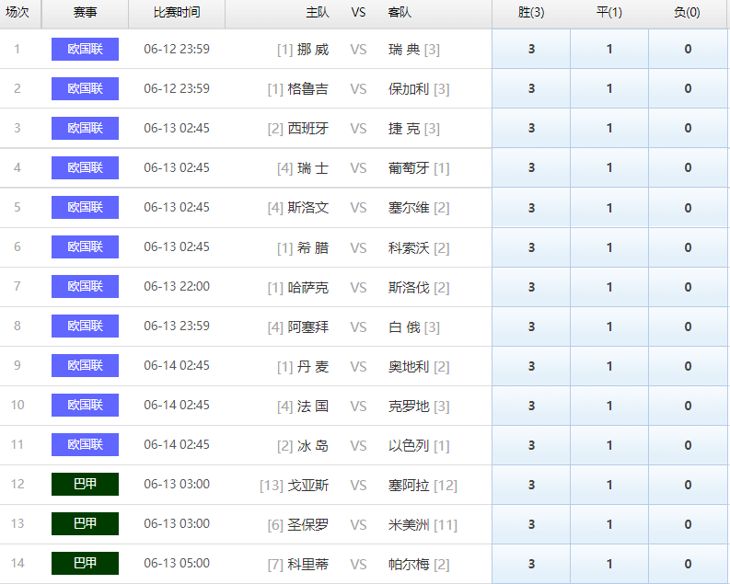Open 巴甲 league tag in match 12
This screenshot has width=730, height=584.
(x=86, y=484)
